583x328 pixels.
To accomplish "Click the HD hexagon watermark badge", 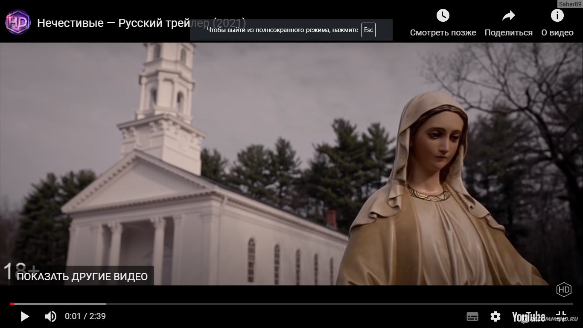I will click(564, 290).
